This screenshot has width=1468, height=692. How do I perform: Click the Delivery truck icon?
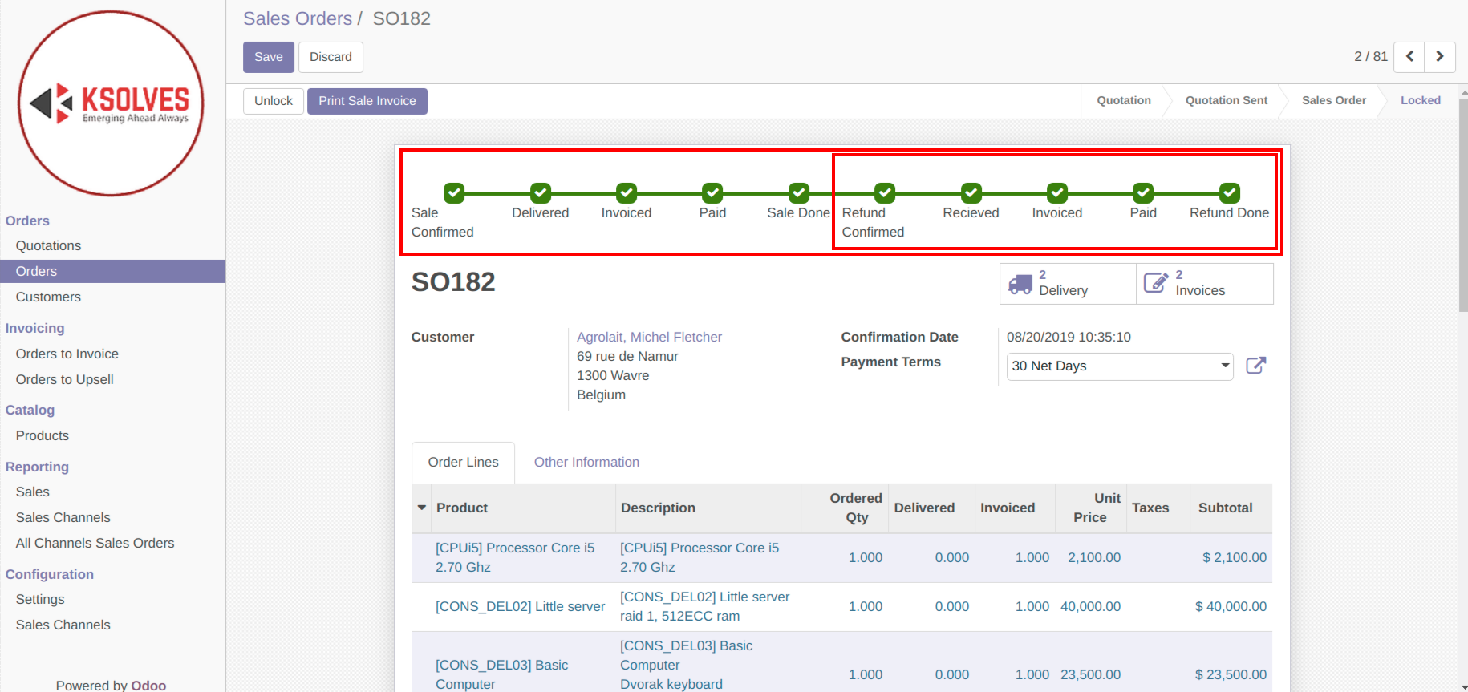point(1020,284)
